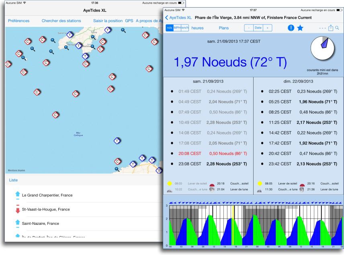Tap the current direction compass dial
The height and width of the screenshot is (255, 344).
322,49
